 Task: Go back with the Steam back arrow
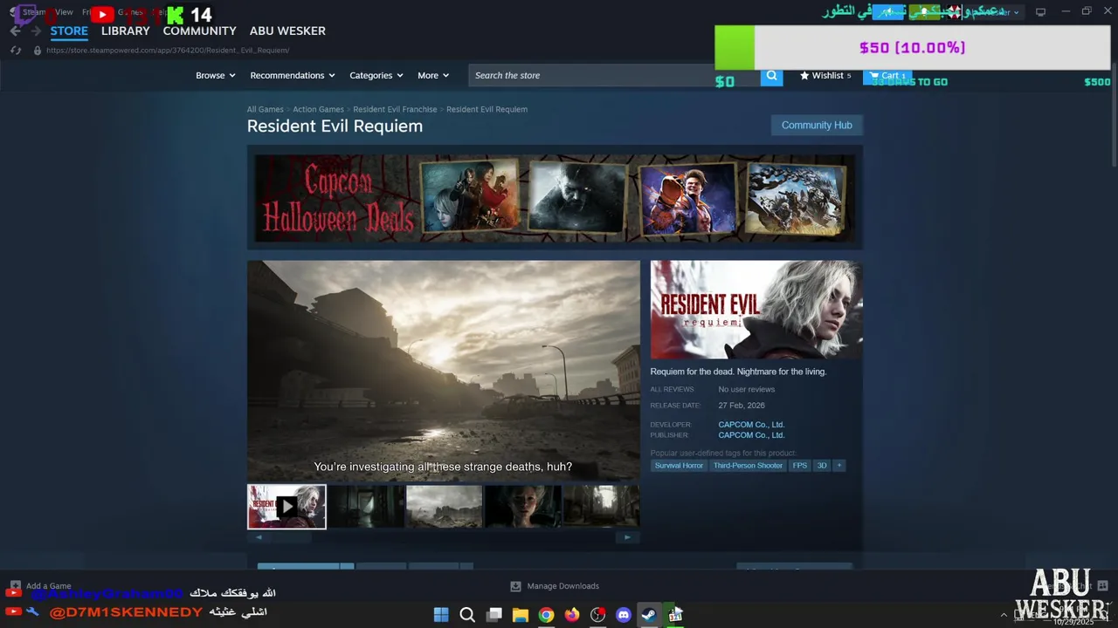15,31
